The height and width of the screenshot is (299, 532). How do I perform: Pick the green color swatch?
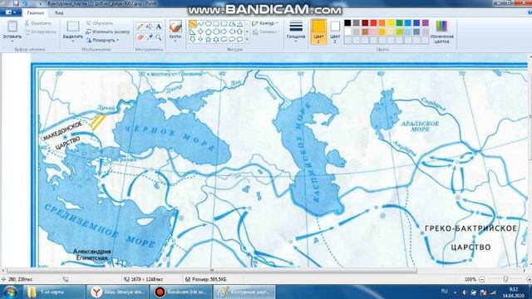[x=399, y=23]
